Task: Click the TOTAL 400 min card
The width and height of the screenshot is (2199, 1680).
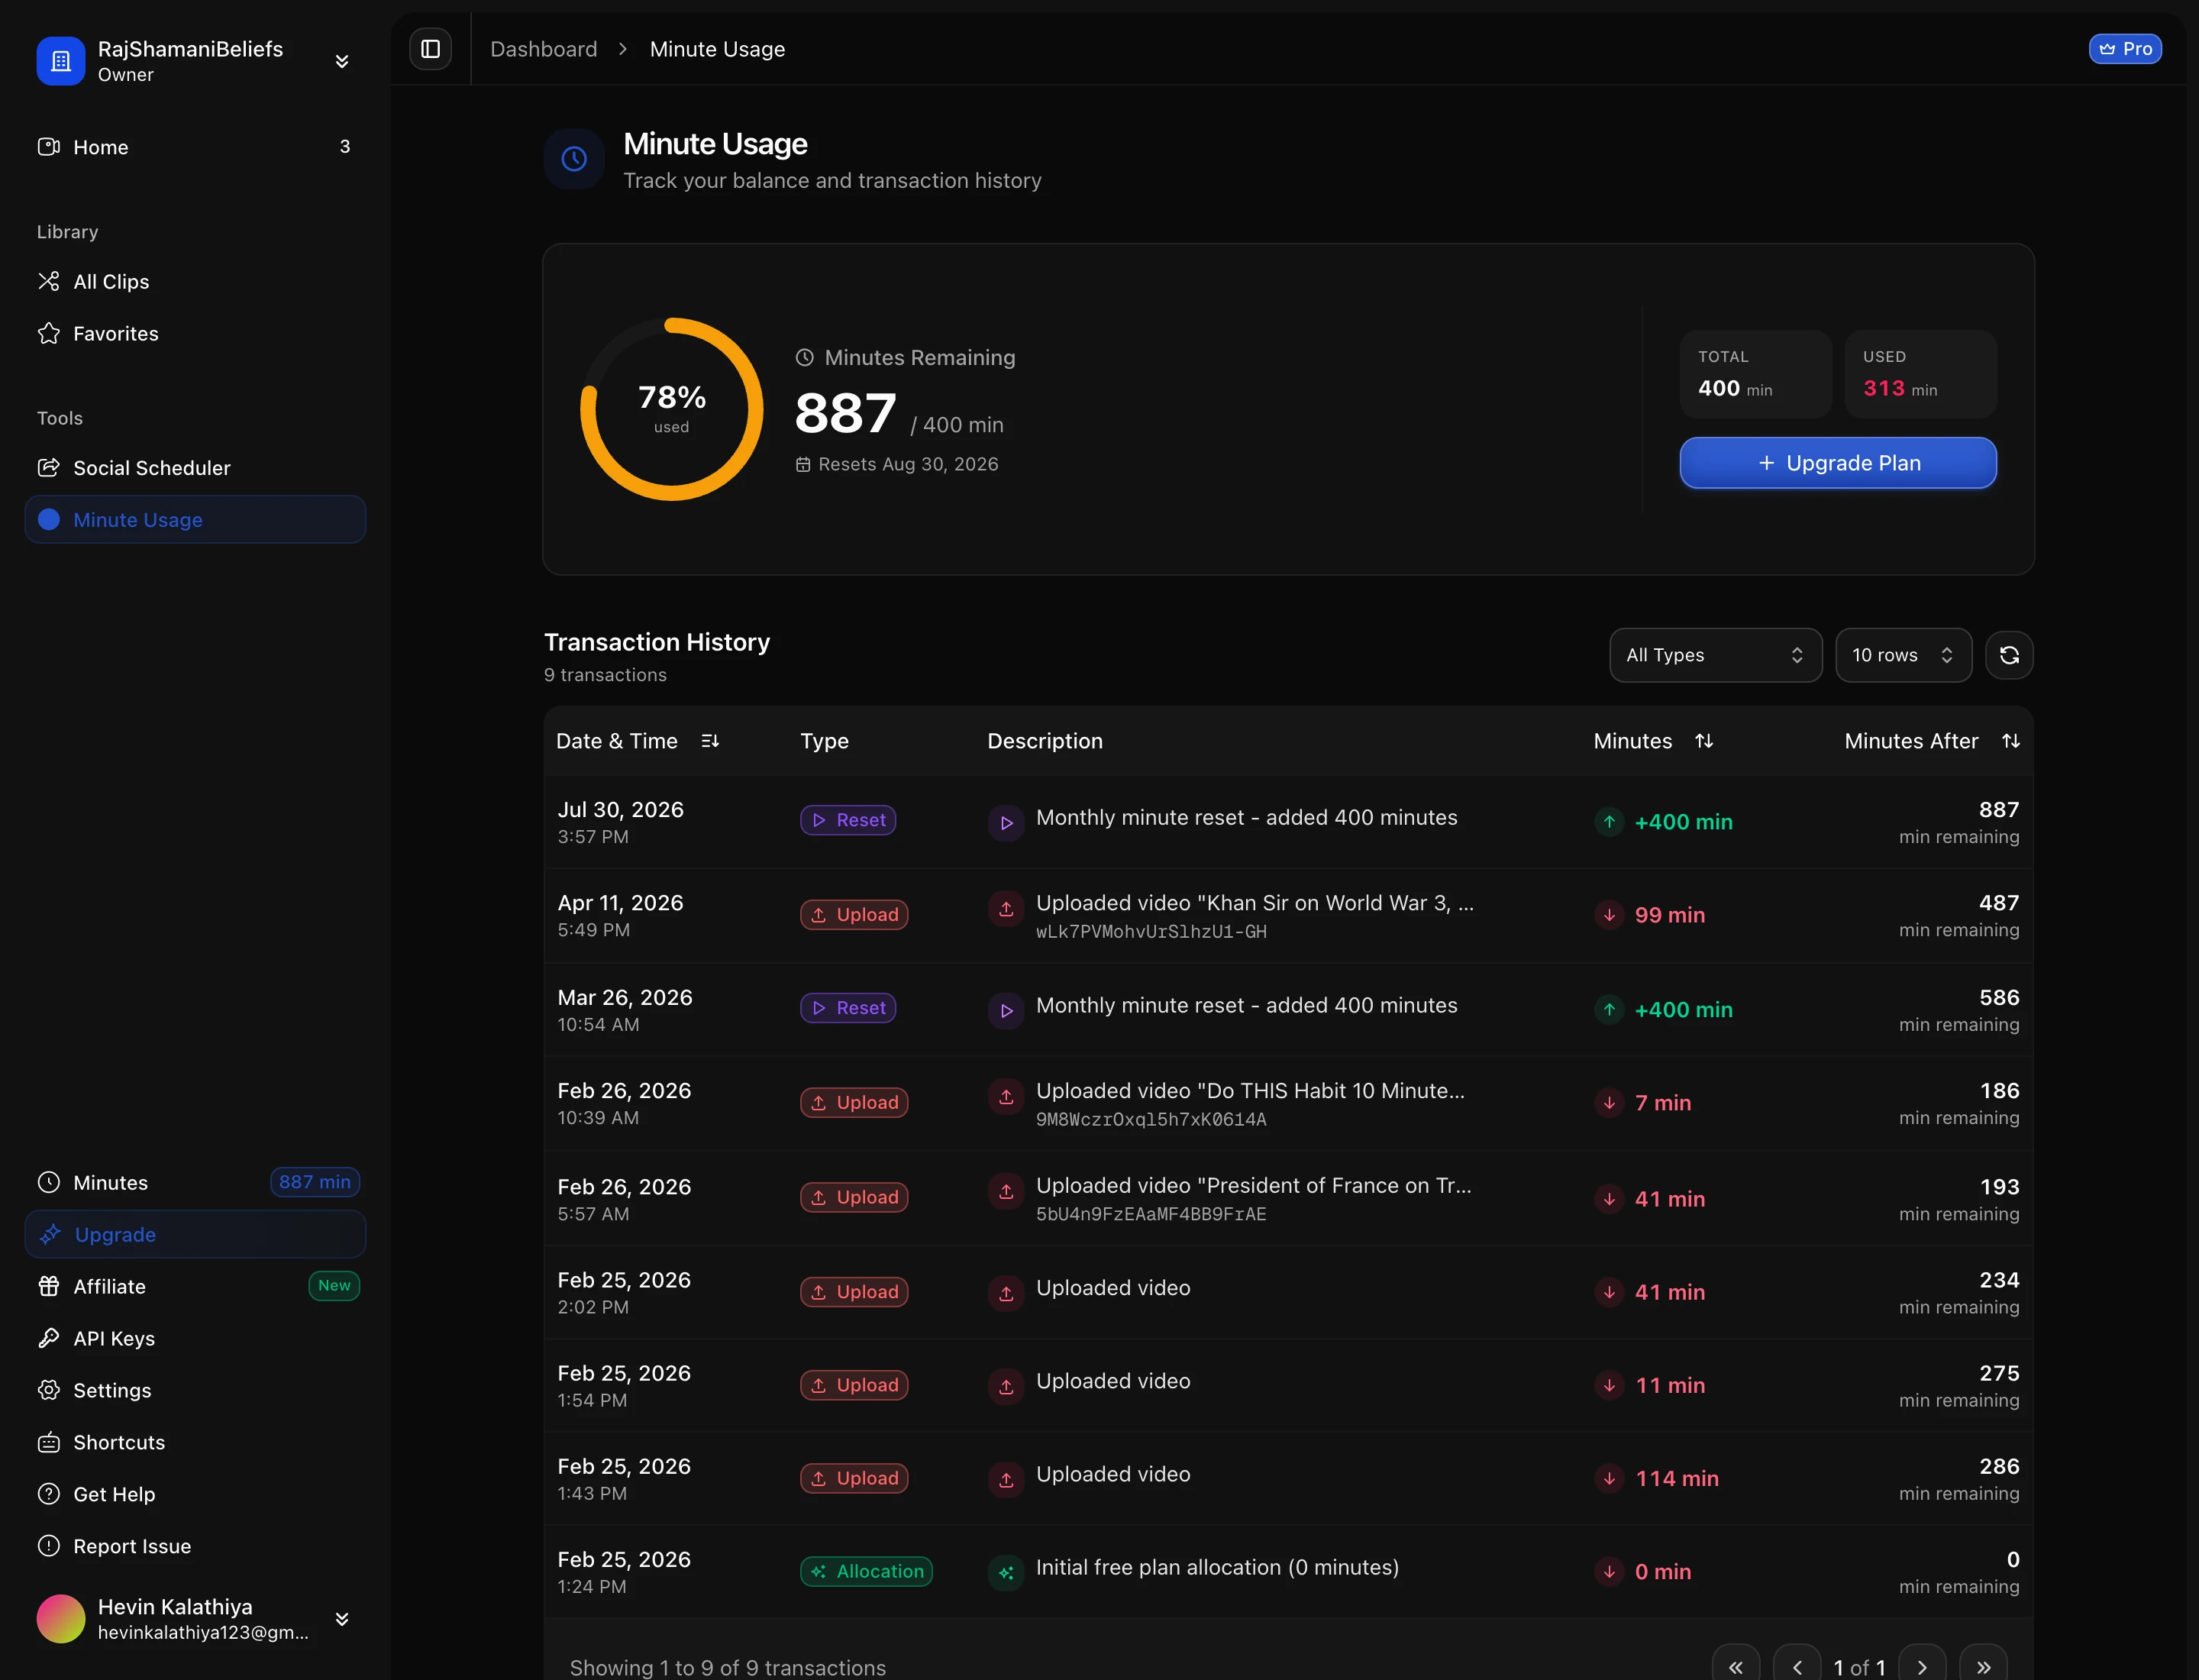Action: 1756,374
